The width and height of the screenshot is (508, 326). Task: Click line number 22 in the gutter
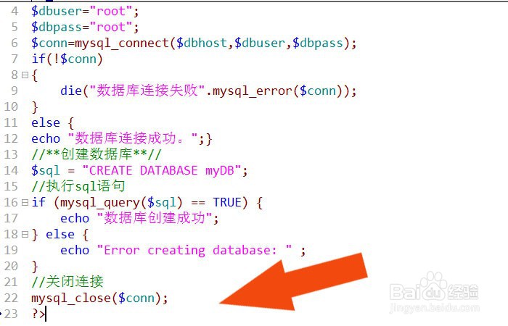click(11, 298)
